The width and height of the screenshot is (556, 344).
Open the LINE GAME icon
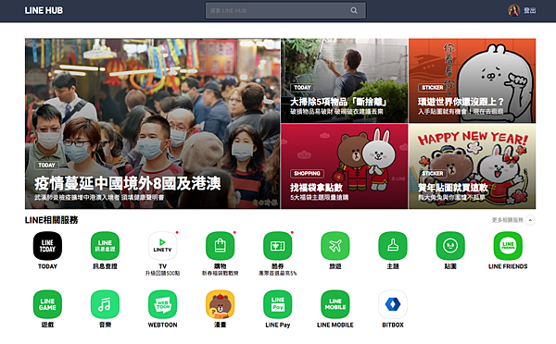tap(47, 304)
